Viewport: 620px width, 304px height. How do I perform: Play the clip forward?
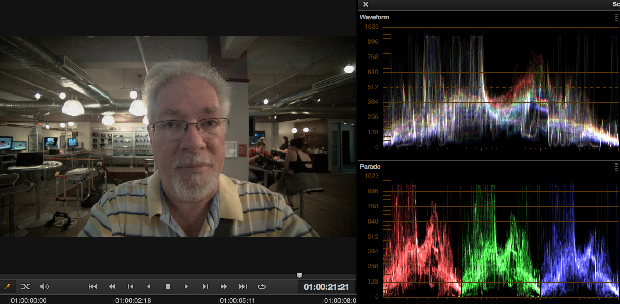(x=186, y=287)
